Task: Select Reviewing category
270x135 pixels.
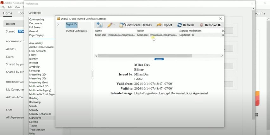Action: tap(35, 102)
